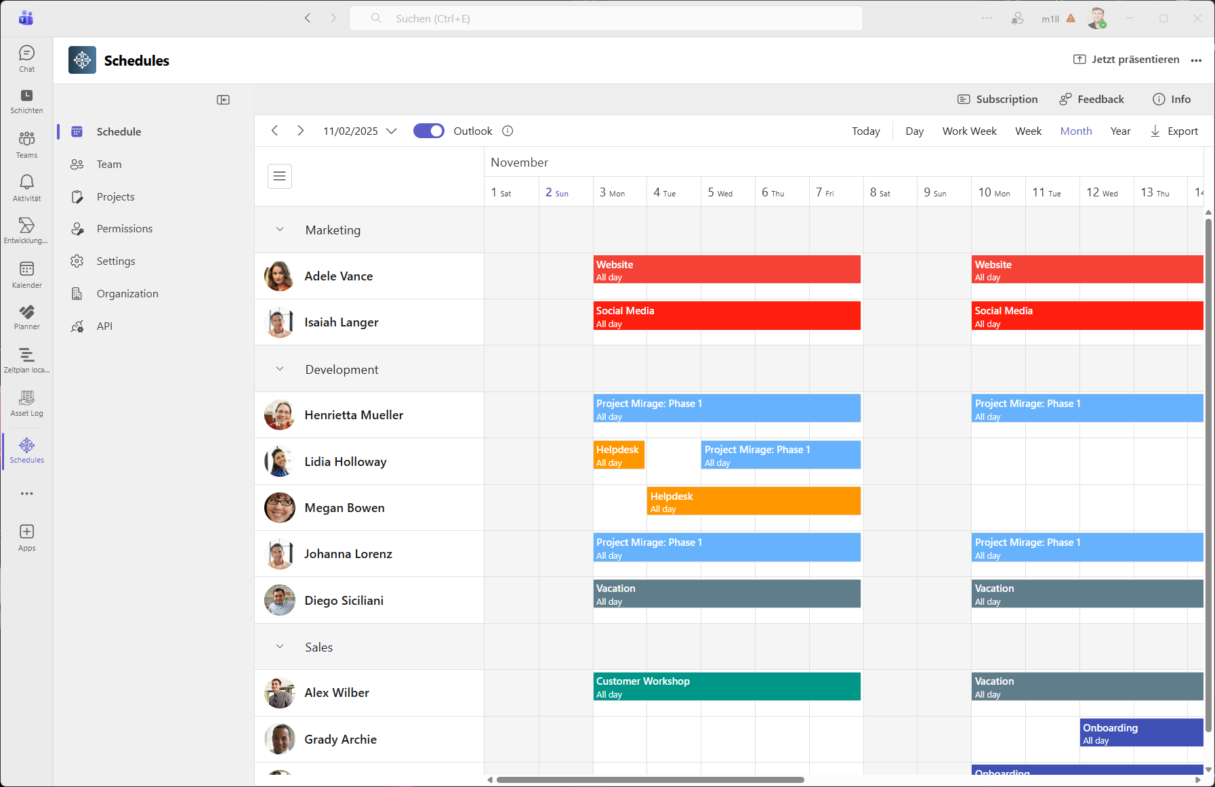
Task: Collapse the Marketing group
Action: point(280,230)
